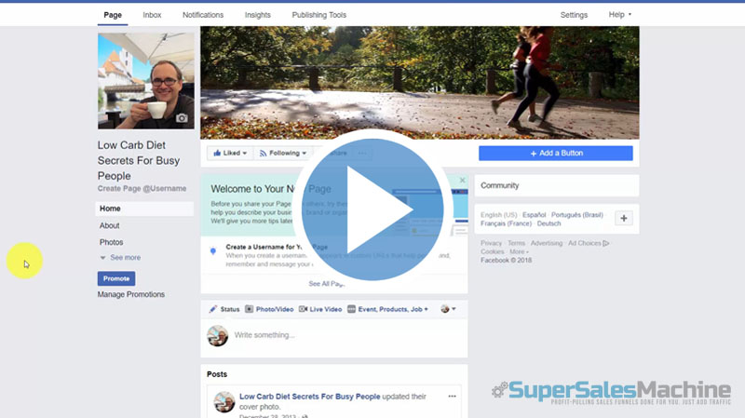Click the Add a Button button
The height and width of the screenshot is (418, 745).
555,153
